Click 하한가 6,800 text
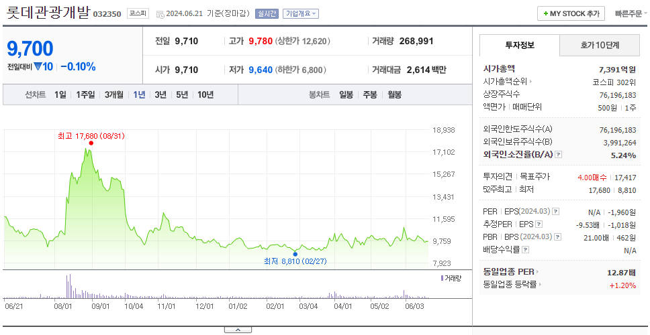Screen dimensions: 650x335 (x=301, y=70)
